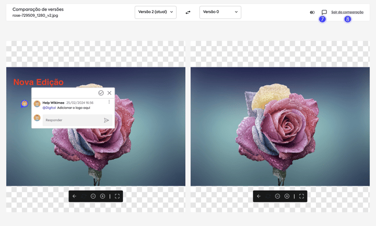The image size is (376, 226).
Task: Expand the 'Versão 0' version dropdown
Action: point(220,12)
